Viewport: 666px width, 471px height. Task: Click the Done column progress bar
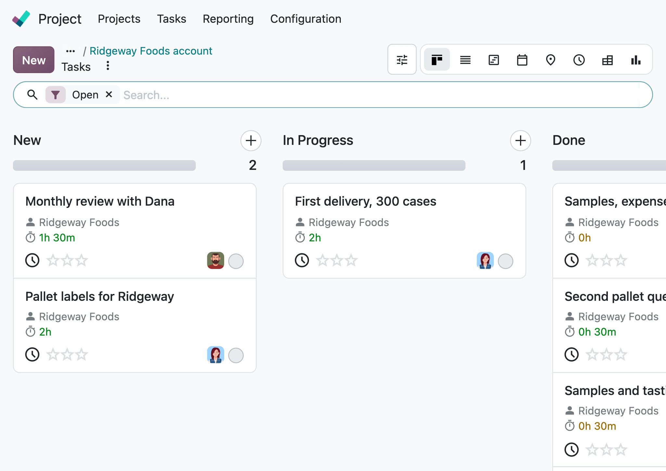click(x=609, y=165)
